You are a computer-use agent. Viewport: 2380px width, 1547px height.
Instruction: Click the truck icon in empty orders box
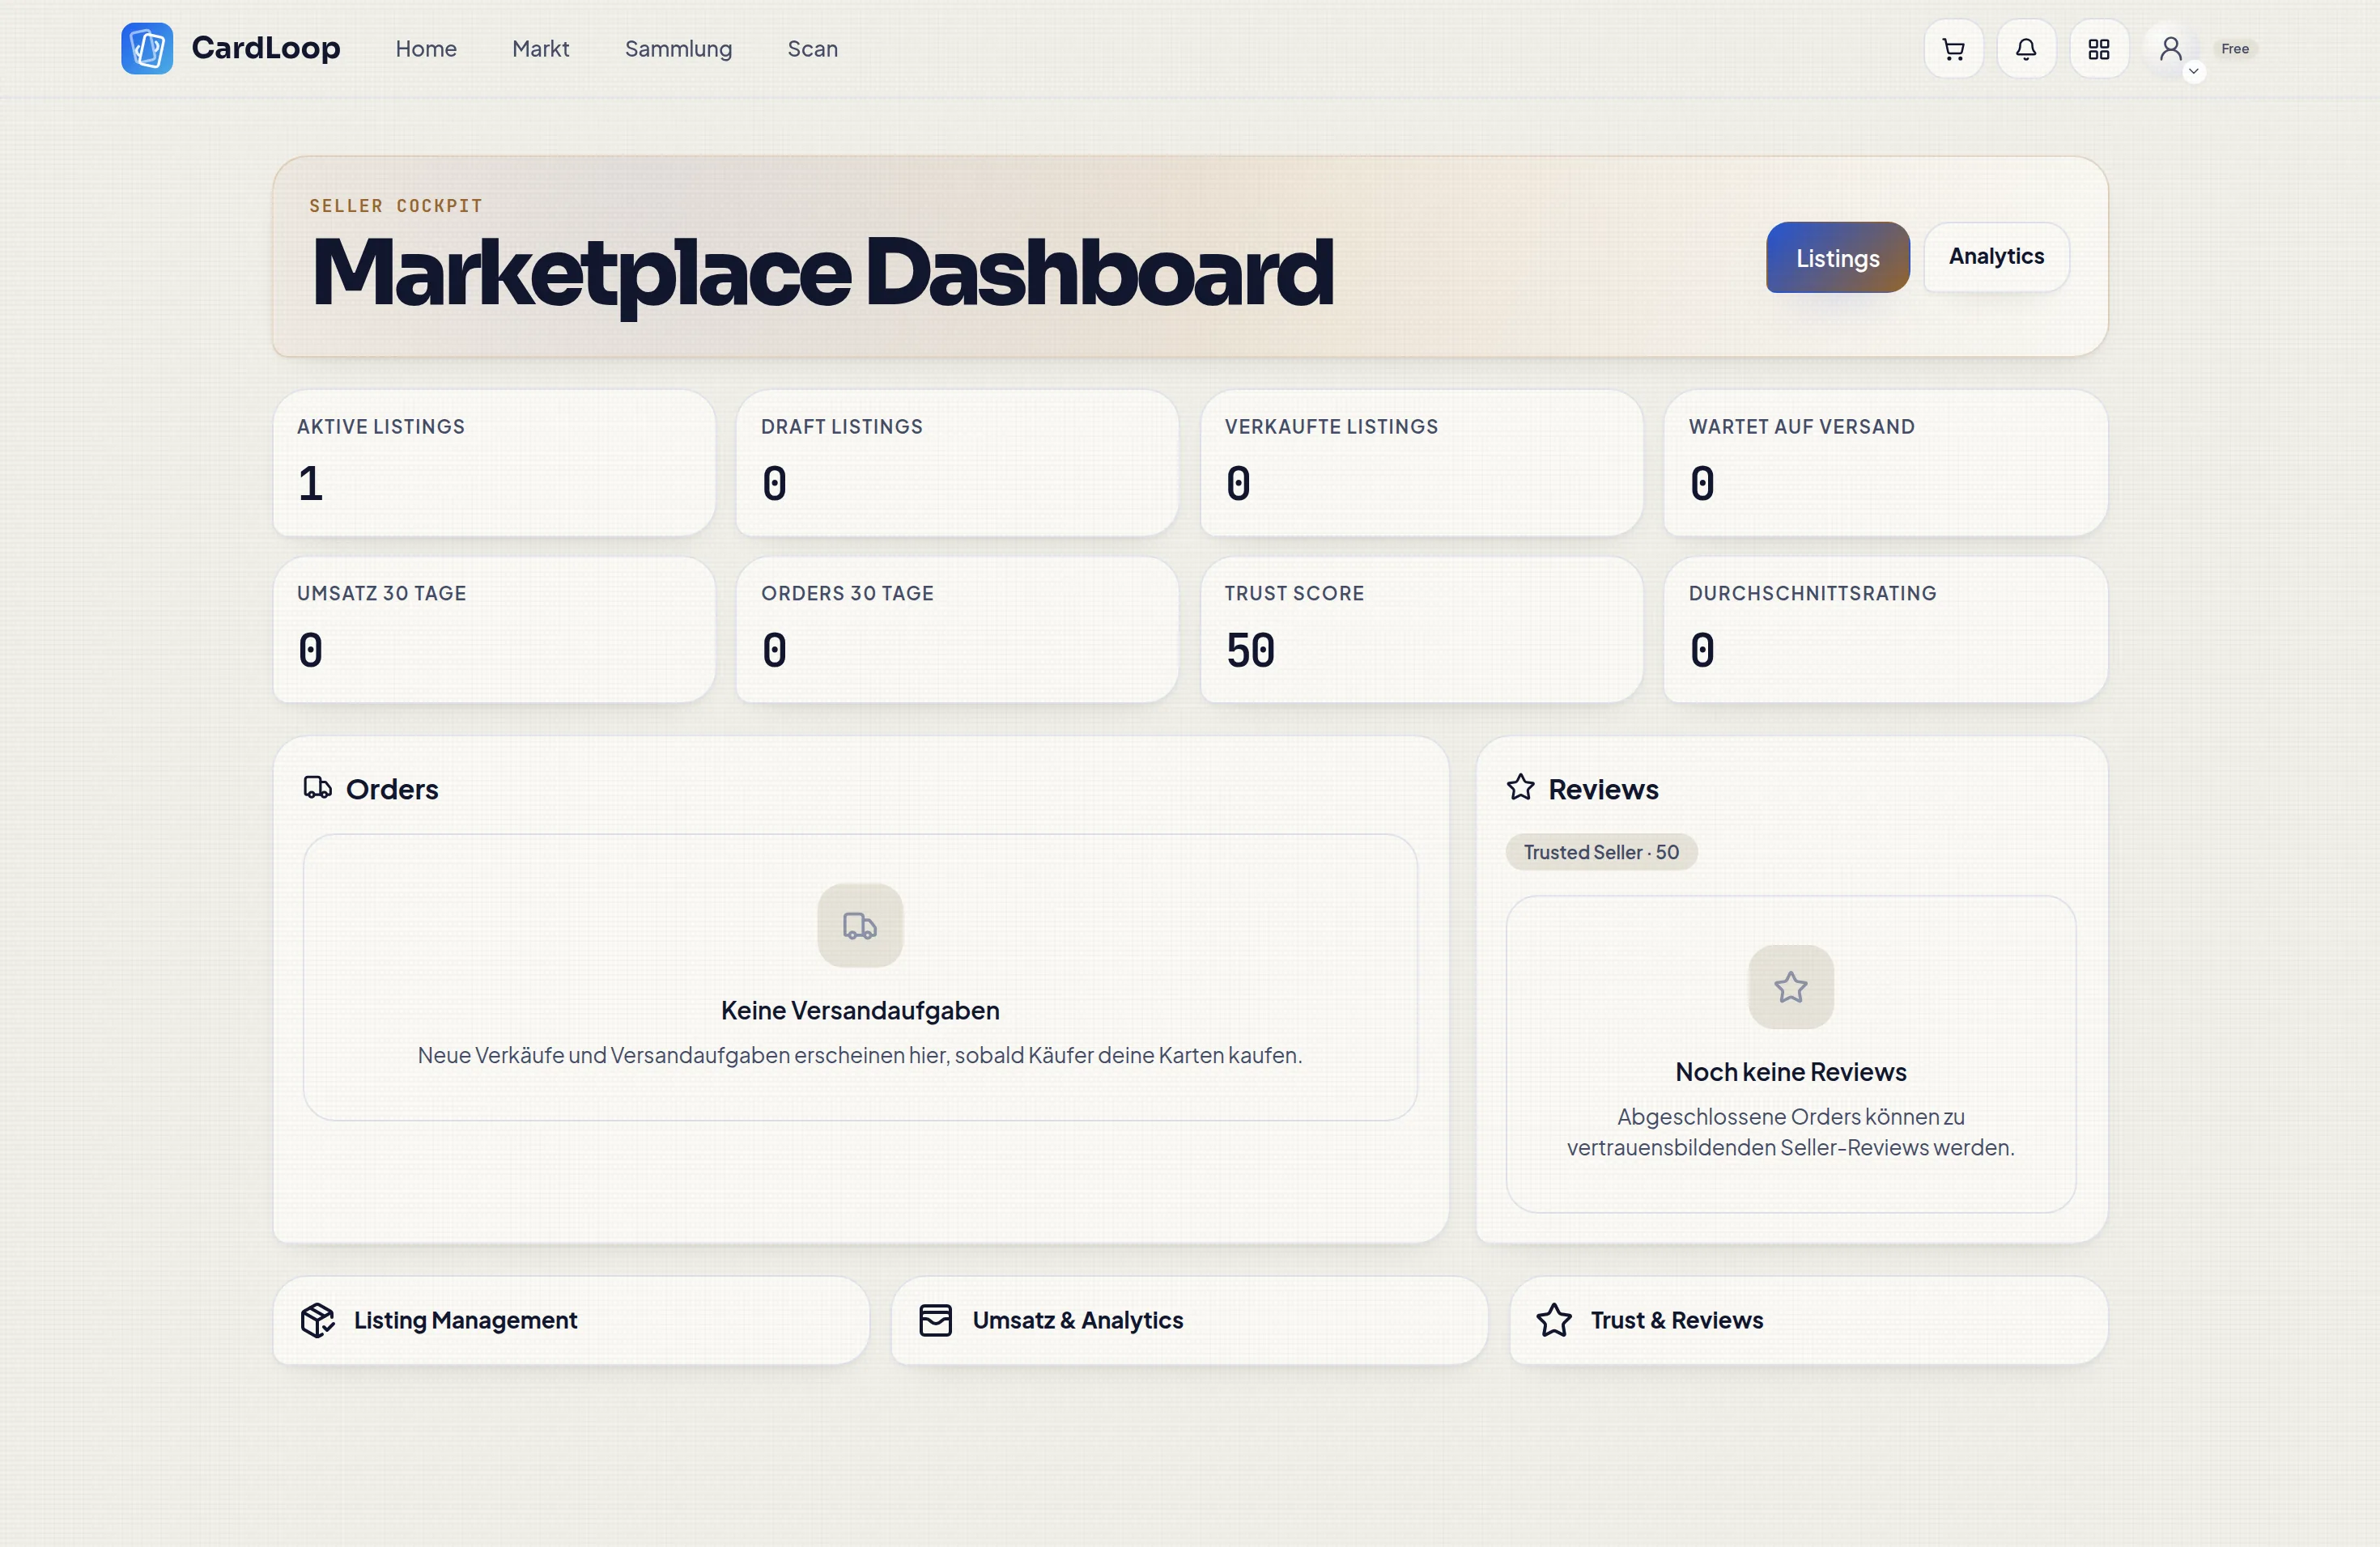pos(860,926)
